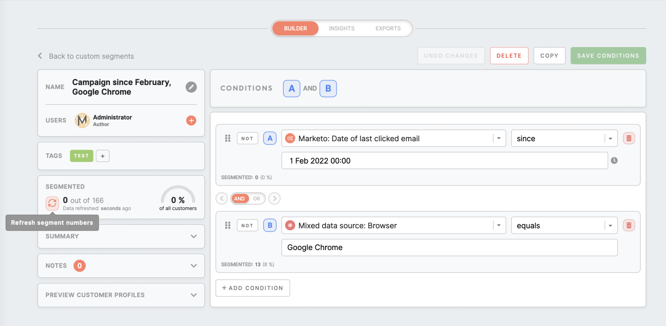Click the left arrow beside AND/OR toggle
The height and width of the screenshot is (326, 666).
coord(222,199)
